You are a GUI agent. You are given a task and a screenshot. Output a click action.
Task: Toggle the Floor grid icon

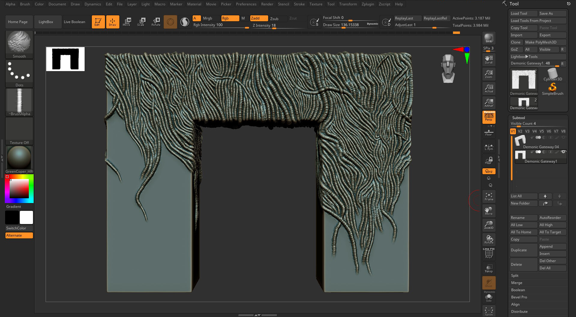click(489, 133)
